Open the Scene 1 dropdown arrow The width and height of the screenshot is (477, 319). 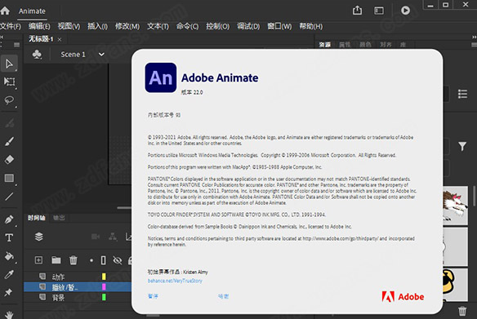101,55
